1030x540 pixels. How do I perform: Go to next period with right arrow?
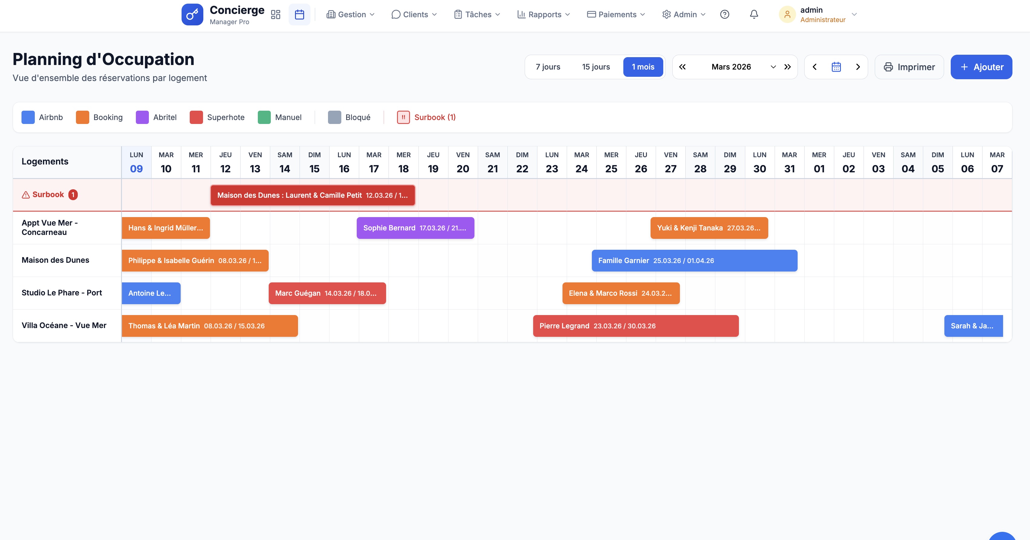pyautogui.click(x=858, y=67)
